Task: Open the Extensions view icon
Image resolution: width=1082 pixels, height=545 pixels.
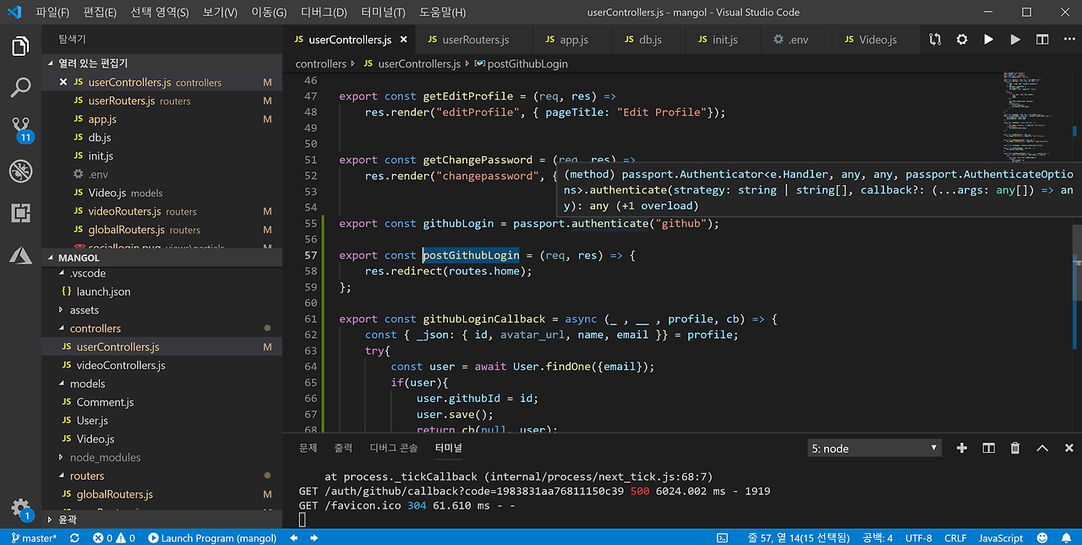Action: tap(20, 213)
